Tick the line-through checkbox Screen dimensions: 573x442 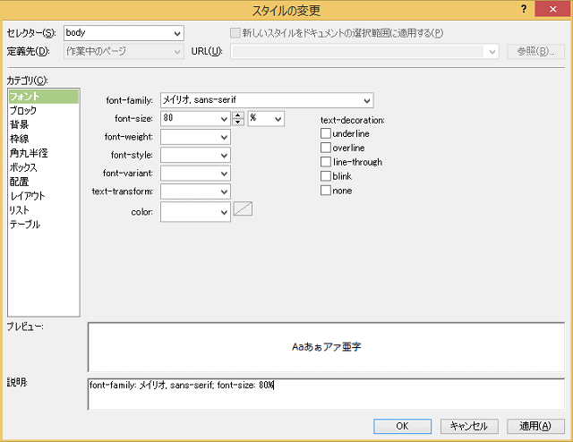[x=326, y=162]
